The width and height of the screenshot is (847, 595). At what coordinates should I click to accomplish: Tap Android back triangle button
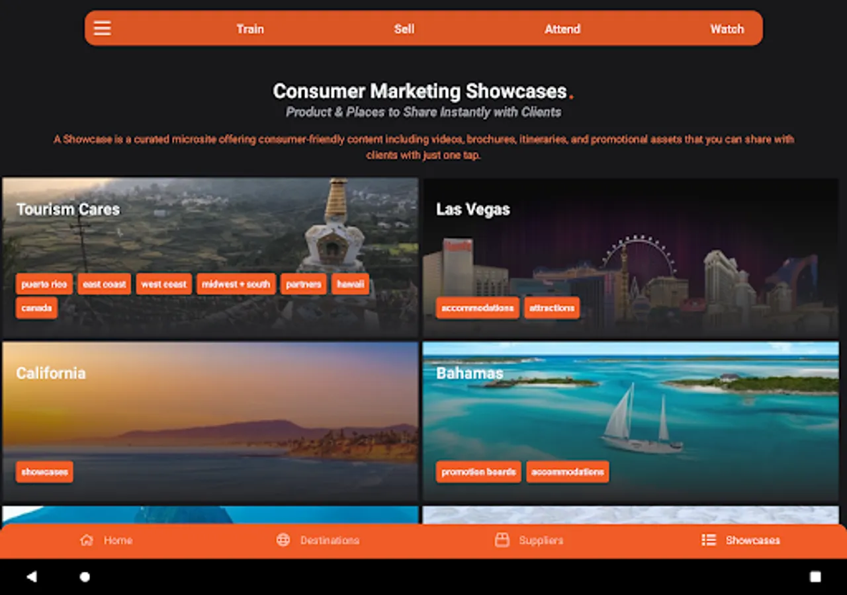[x=31, y=576]
